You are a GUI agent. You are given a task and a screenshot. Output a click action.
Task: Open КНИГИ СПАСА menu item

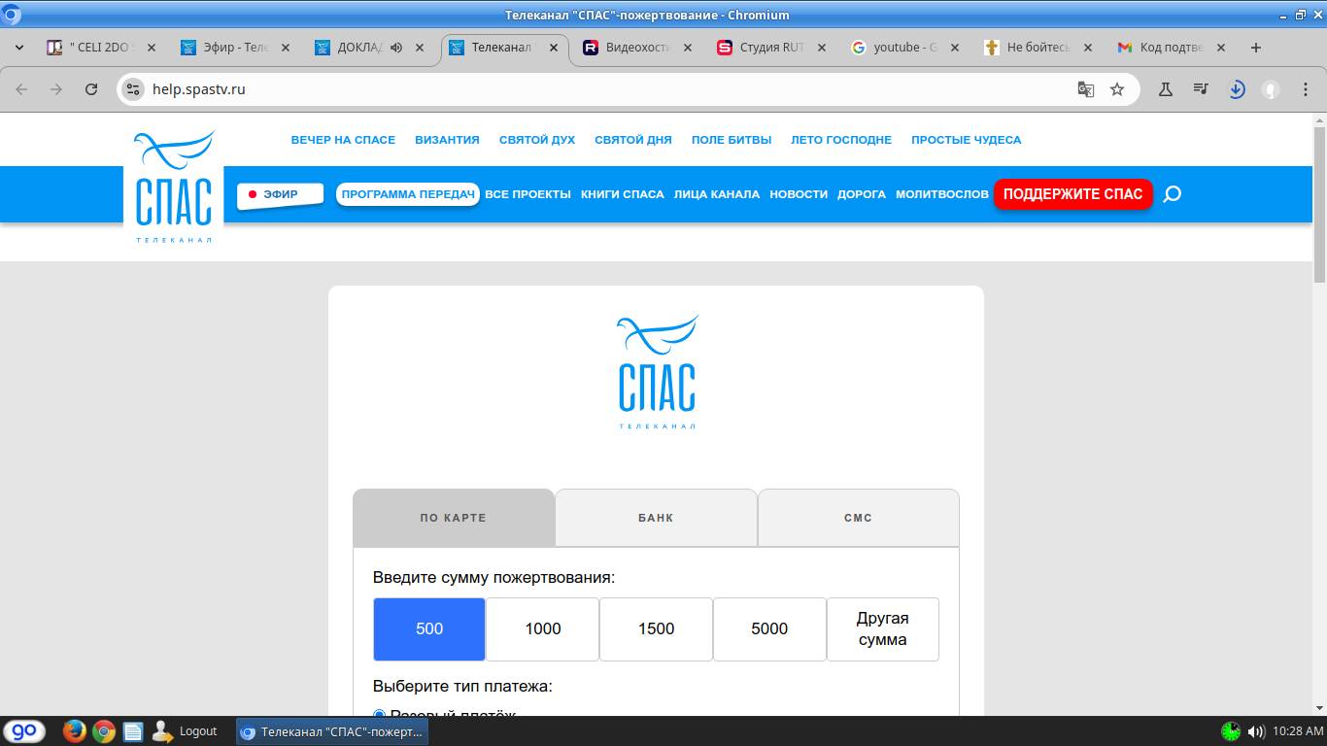623,194
